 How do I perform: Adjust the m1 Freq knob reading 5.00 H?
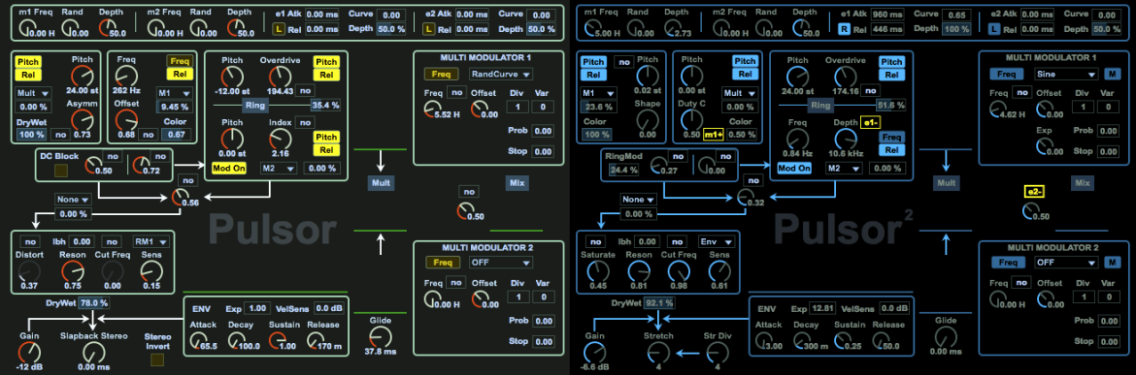coord(594,28)
